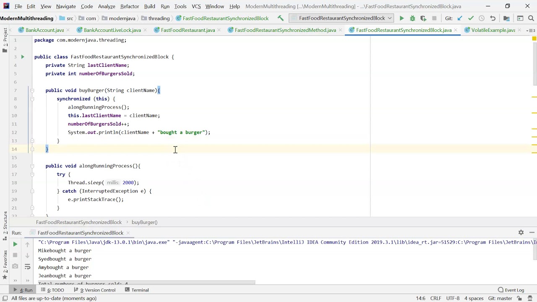Viewport: 537px width, 302px height.
Task: Toggle the 4: Run tool window button
Action: 23,290
